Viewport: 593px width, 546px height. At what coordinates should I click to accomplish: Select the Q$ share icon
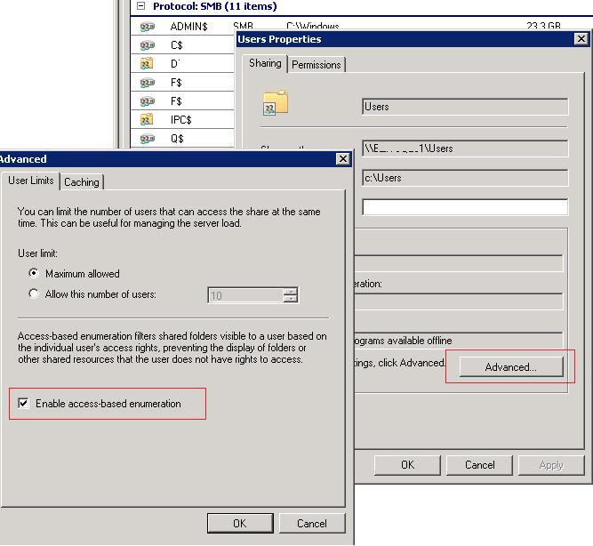148,138
